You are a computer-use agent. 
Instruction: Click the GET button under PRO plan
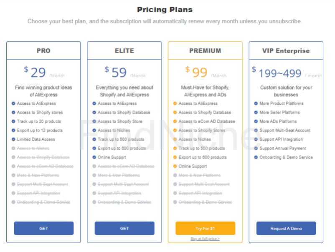pyautogui.click(x=43, y=228)
